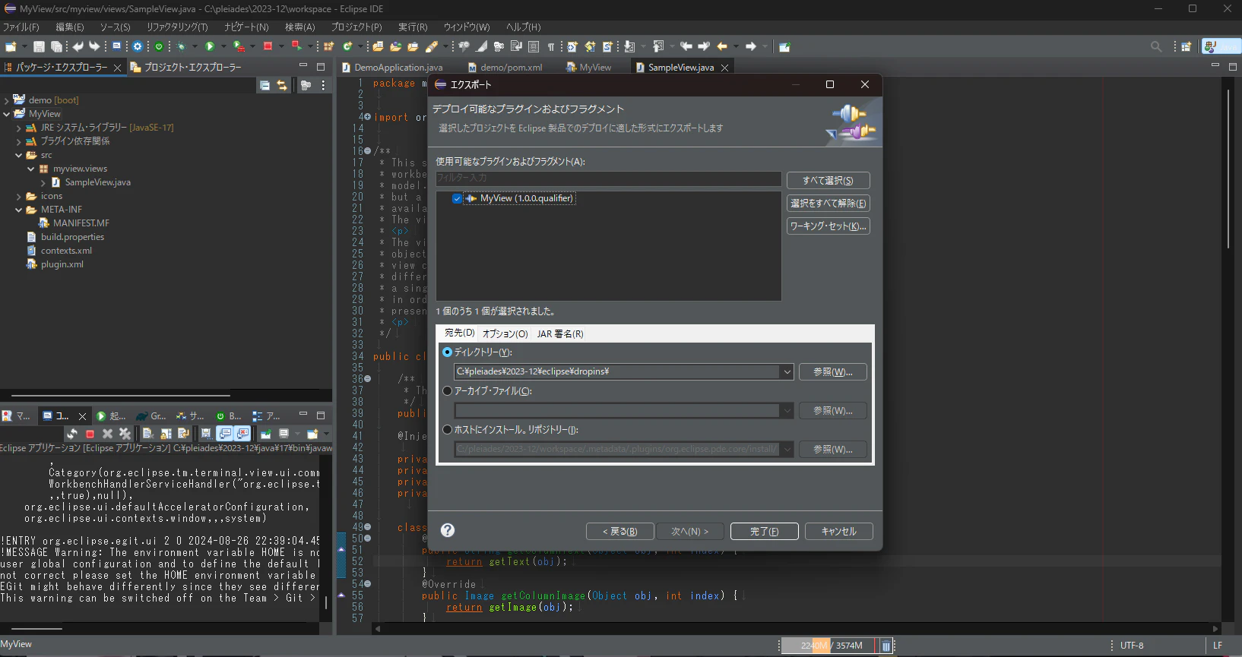Click the キャンセル button

pyautogui.click(x=838, y=532)
